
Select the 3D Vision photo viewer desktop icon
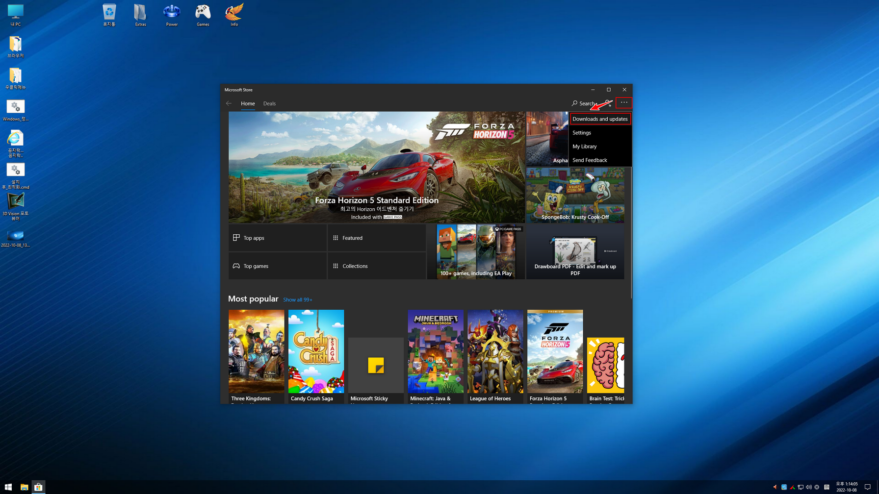click(x=16, y=206)
